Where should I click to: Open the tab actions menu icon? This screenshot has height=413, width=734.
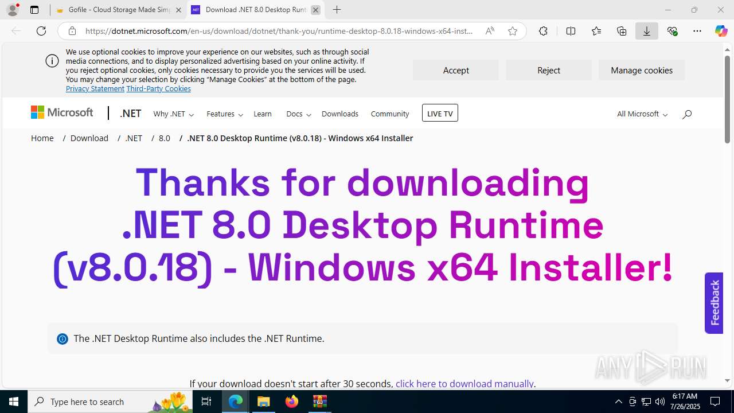(34, 10)
